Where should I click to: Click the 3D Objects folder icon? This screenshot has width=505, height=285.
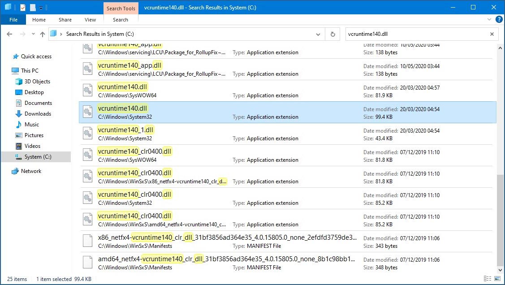(x=19, y=82)
